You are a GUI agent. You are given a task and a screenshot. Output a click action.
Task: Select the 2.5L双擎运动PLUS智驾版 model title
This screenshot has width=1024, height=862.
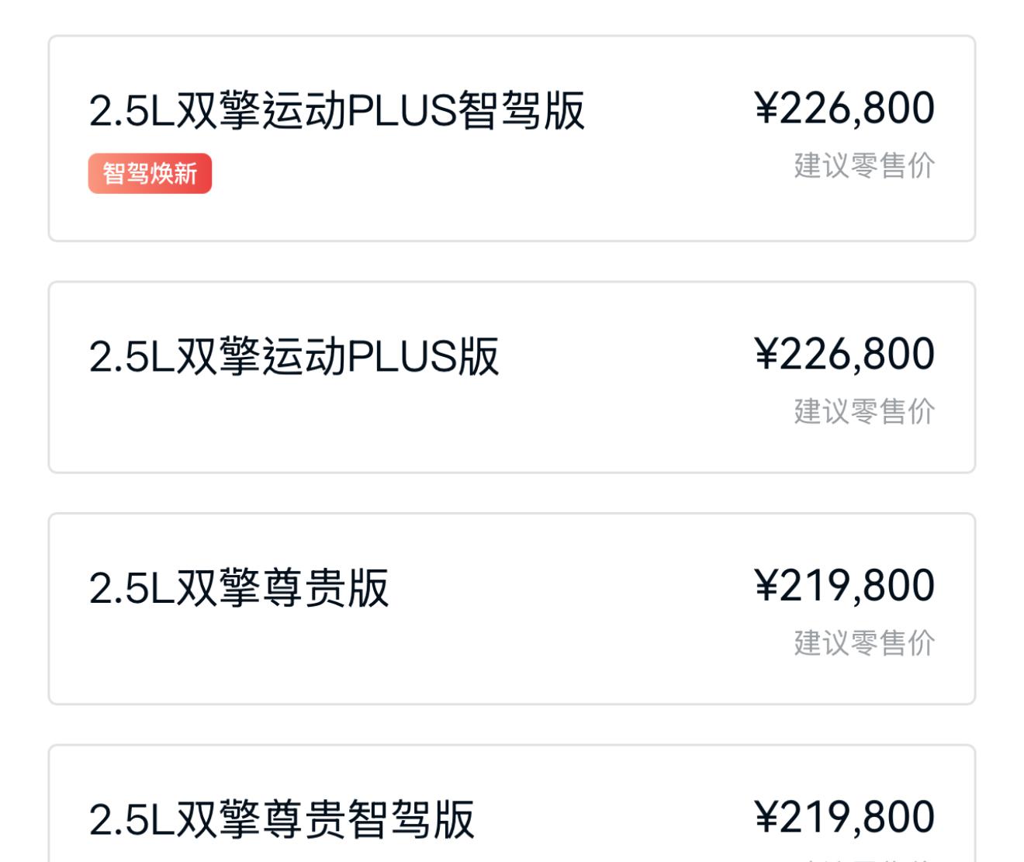point(337,110)
